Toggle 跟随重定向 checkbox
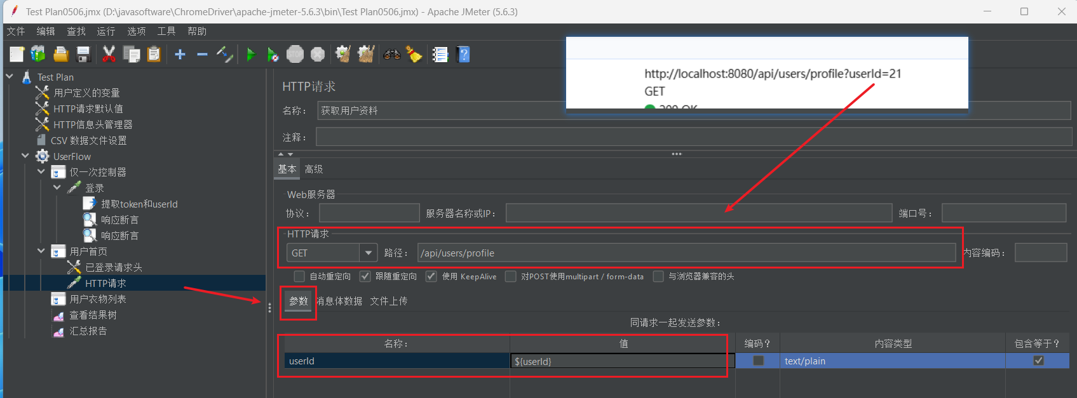Image resolution: width=1077 pixels, height=398 pixels. click(x=365, y=276)
